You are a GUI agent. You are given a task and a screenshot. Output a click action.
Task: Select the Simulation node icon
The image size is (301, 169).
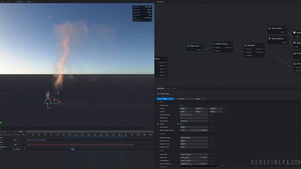(245, 45)
